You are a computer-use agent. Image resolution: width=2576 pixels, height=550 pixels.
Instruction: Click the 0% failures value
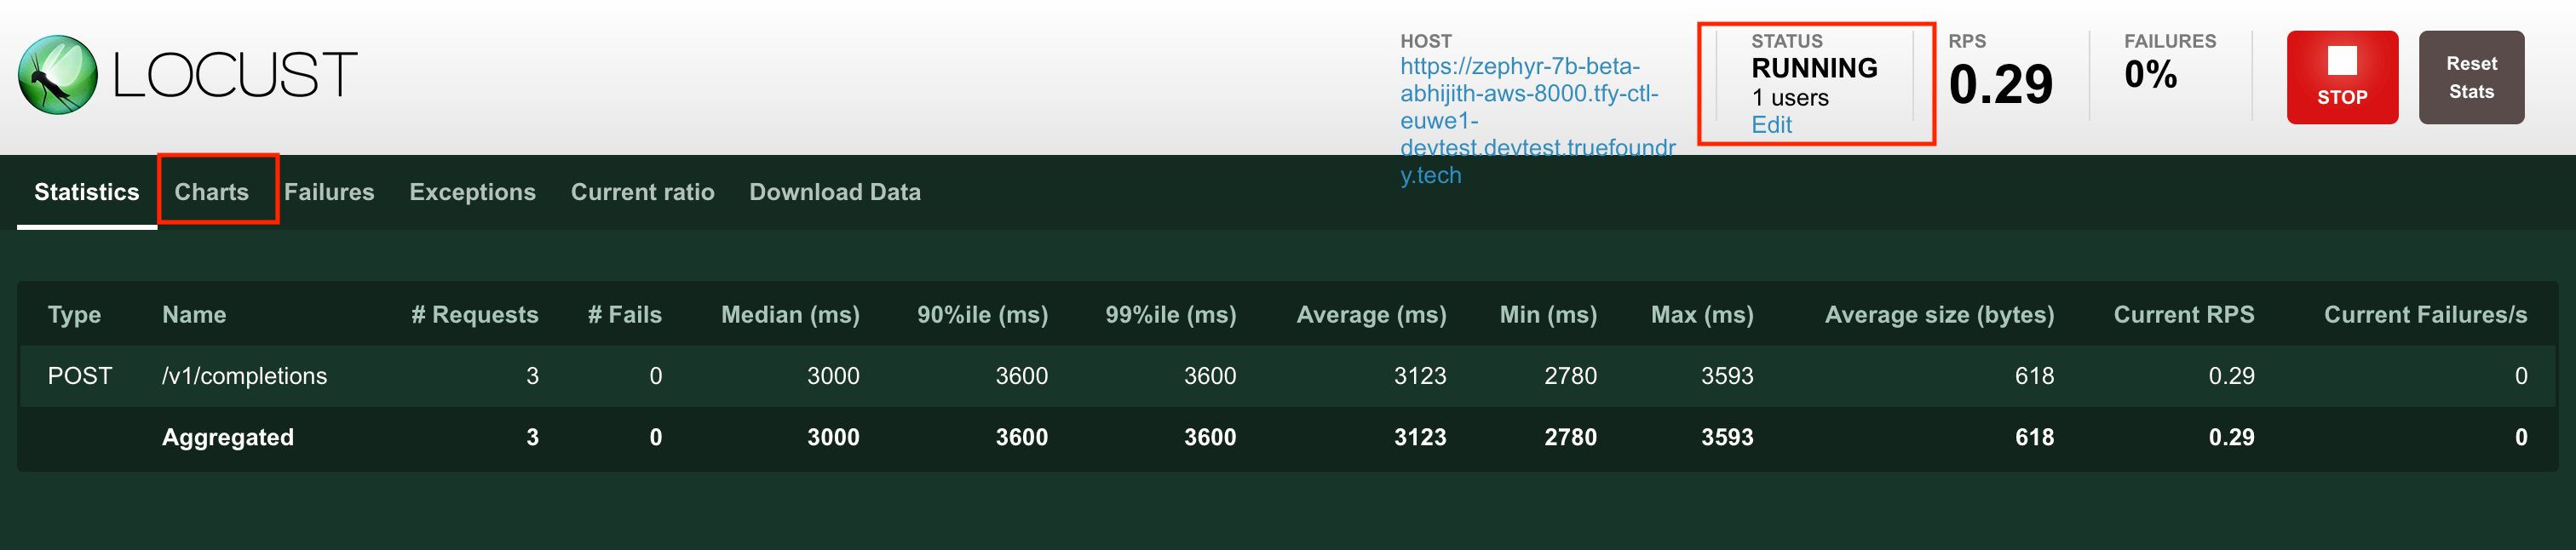2150,74
